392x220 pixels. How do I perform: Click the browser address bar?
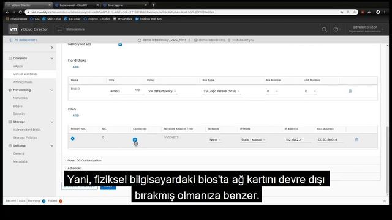pyautogui.click(x=183, y=12)
